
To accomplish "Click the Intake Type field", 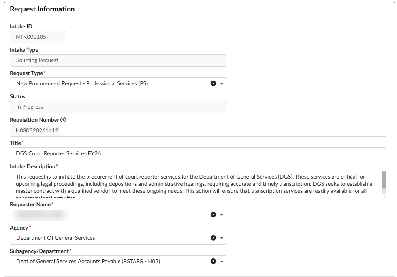I will pyautogui.click(x=119, y=60).
